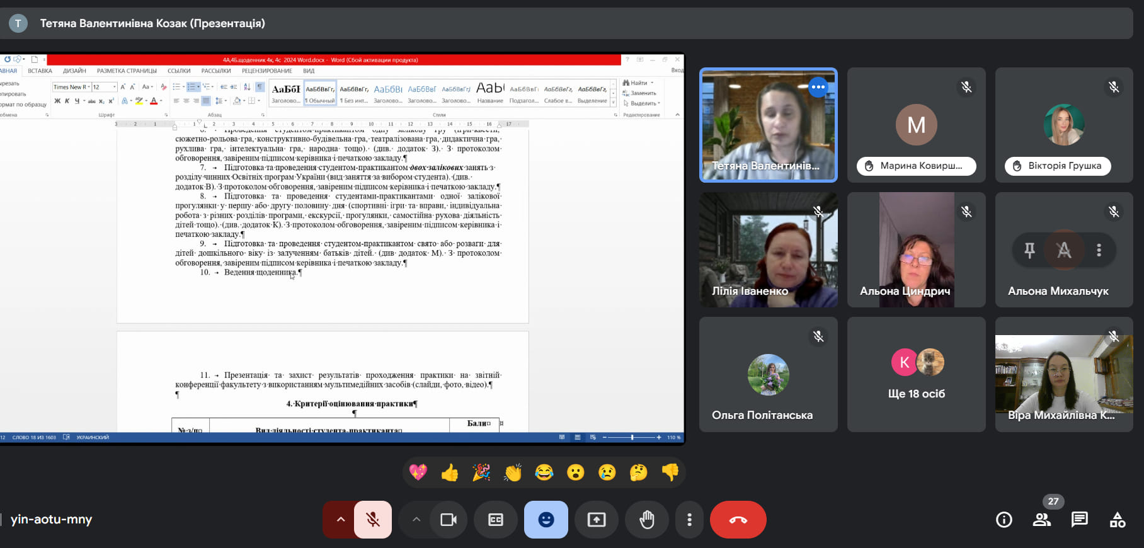Pin Альона Михальчук's tile

pyautogui.click(x=1029, y=250)
